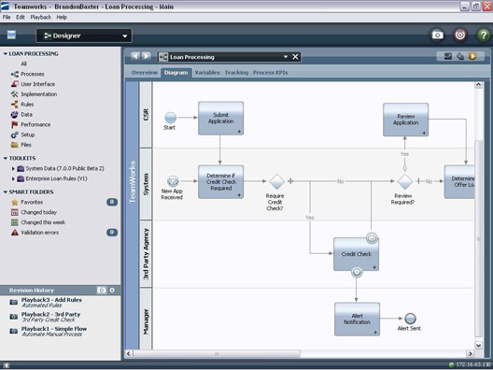The image size is (493, 370).
Task: Switch to the Process KPIs tab
Action: tap(270, 72)
